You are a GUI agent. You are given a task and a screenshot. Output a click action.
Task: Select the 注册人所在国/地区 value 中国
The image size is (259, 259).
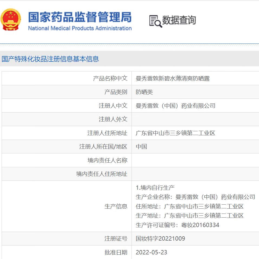tap(141, 146)
